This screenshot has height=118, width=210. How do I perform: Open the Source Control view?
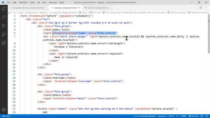[4, 26]
